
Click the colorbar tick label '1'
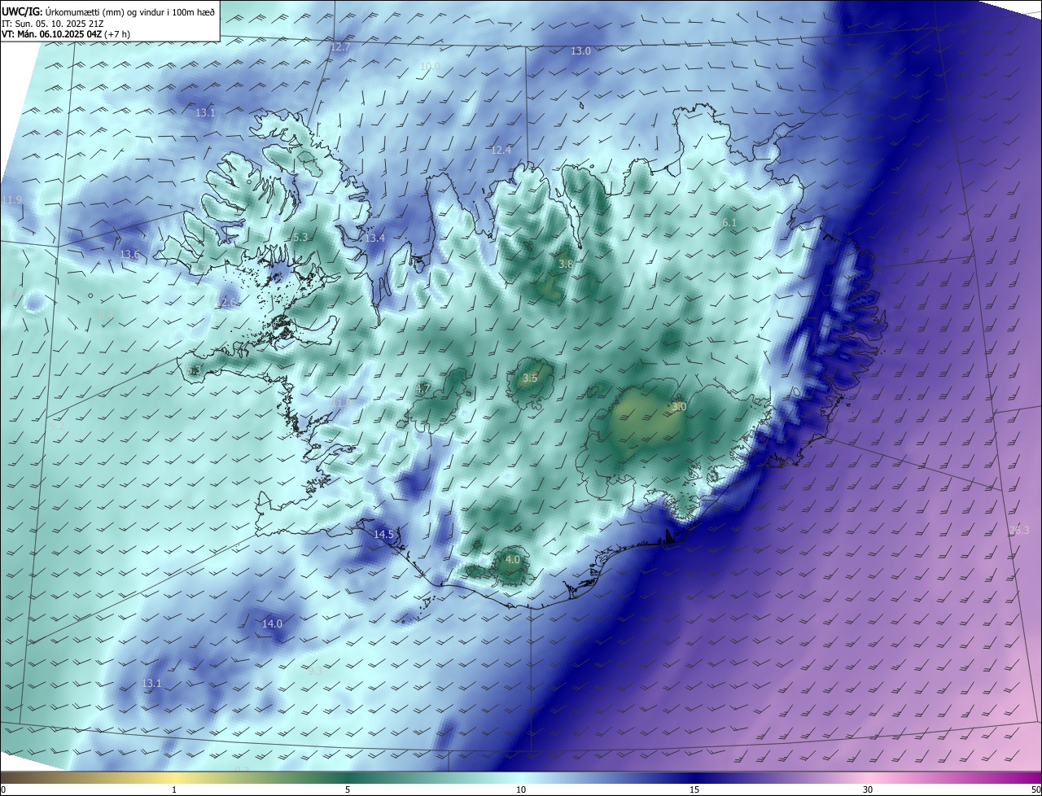click(x=174, y=789)
